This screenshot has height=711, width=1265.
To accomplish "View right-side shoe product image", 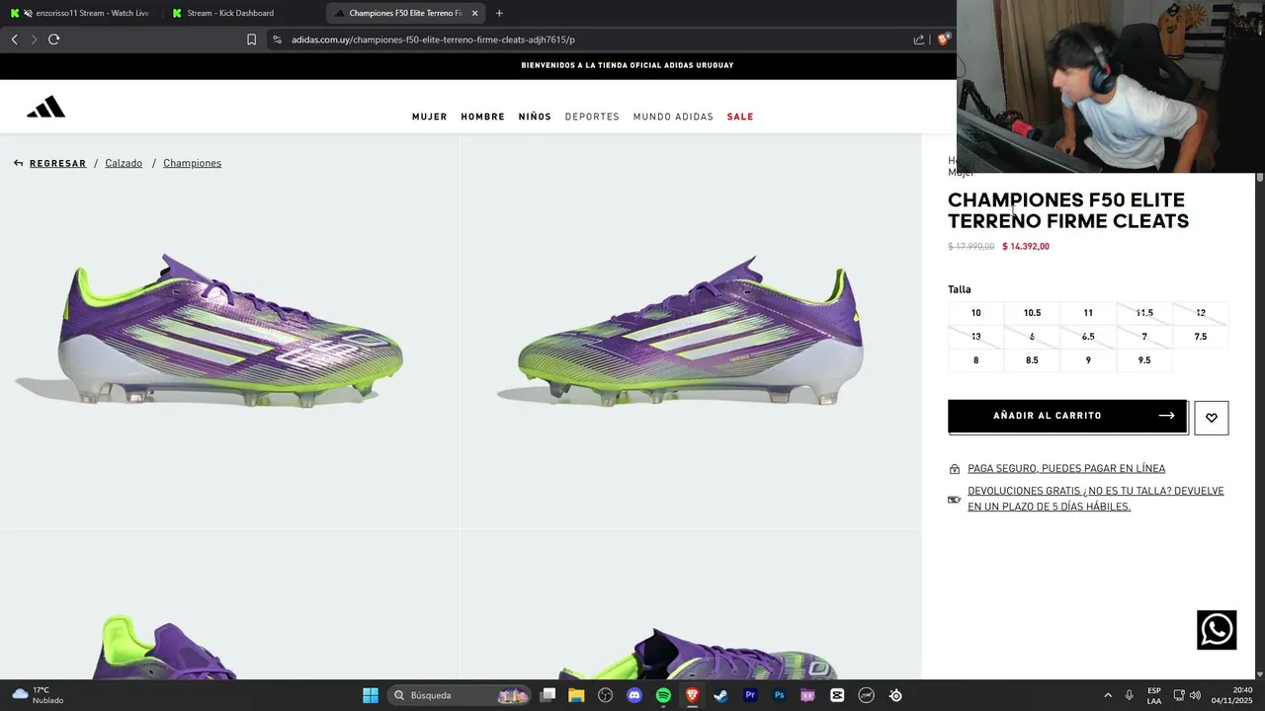I will (691, 331).
